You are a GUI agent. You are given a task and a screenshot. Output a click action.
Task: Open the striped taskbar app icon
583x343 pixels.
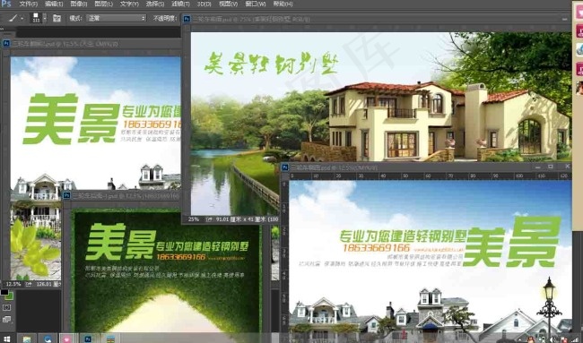[110, 339]
